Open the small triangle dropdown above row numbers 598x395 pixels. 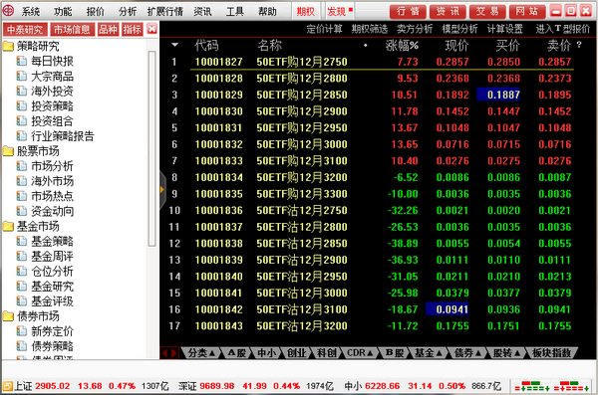tap(174, 45)
